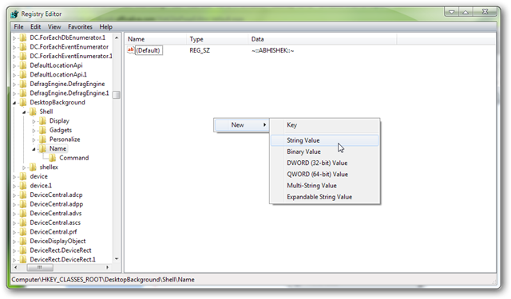
Task: Select the DC.ForEachDbEnumerator.1 key
Action: tap(67, 37)
